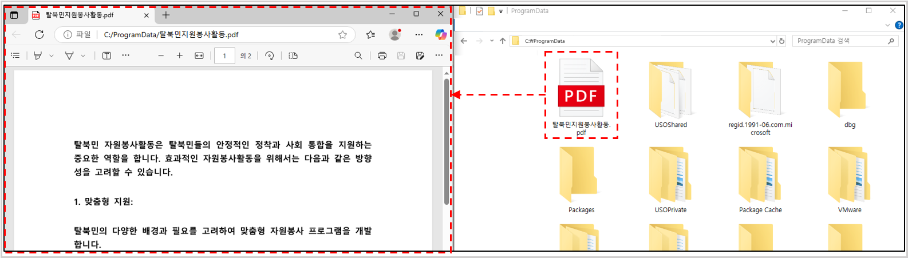Expand the Draw tool options arrow
The width and height of the screenshot is (908, 258).
(52, 55)
